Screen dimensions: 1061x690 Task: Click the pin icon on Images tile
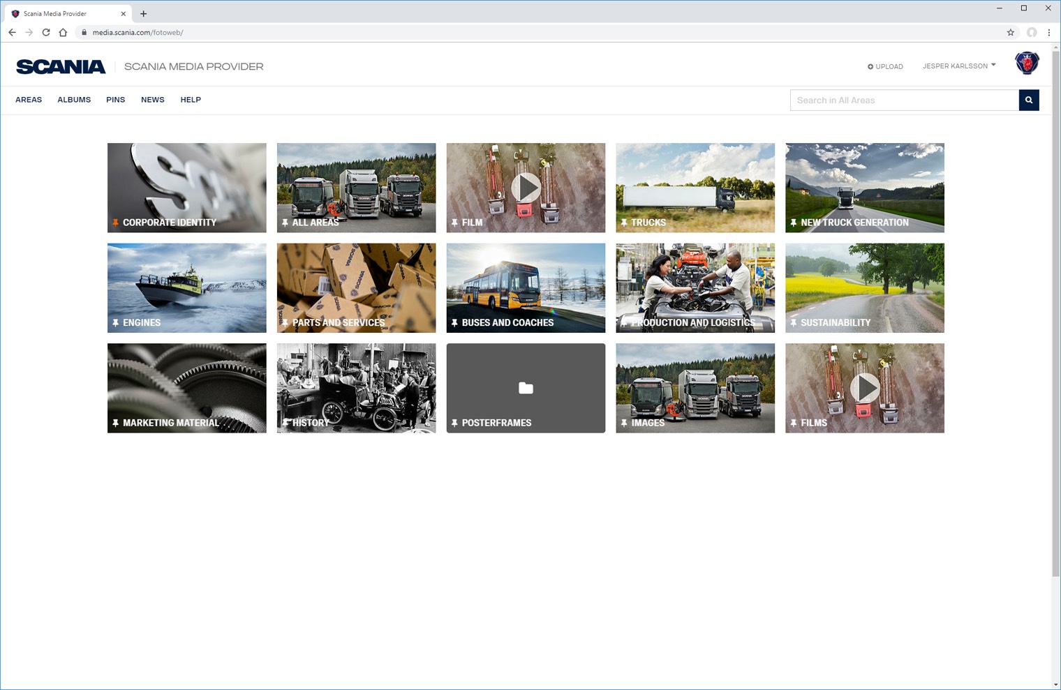pos(624,423)
